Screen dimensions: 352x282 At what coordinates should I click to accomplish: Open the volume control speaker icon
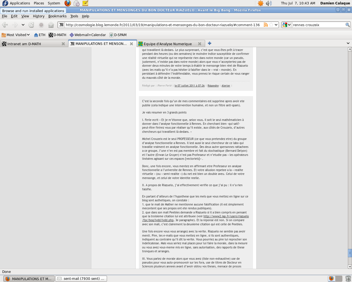(x=269, y=3)
